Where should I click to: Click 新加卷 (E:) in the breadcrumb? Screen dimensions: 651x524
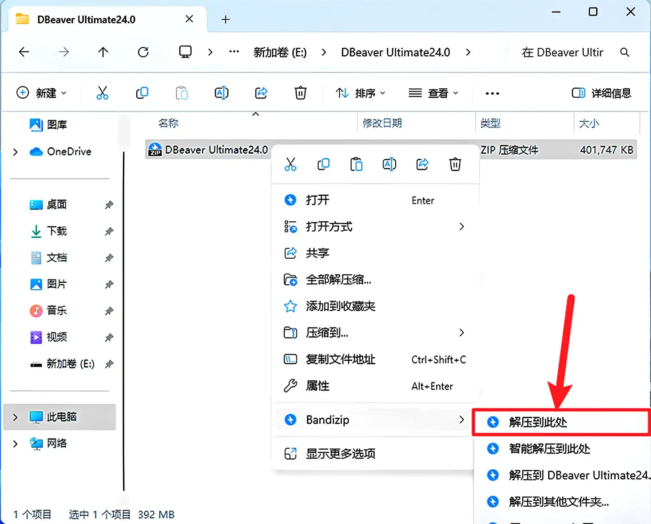coord(280,53)
